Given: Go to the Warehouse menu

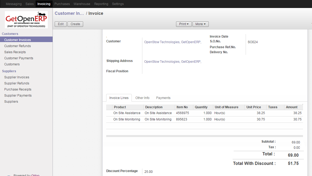Looking at the screenshot, I should click(x=82, y=4).
